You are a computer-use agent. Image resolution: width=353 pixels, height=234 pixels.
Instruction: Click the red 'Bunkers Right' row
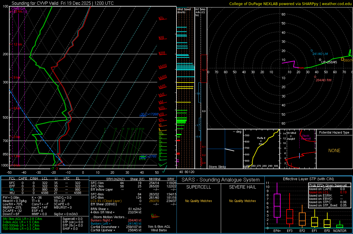pyautogui.click(x=116, y=220)
